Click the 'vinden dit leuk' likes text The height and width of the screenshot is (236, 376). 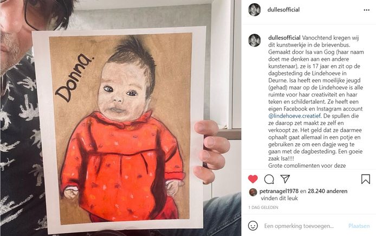coord(279,199)
